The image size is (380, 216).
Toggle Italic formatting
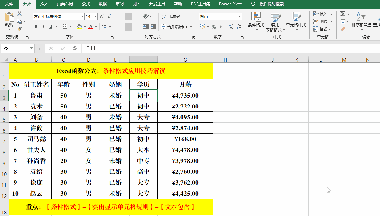(43, 27)
